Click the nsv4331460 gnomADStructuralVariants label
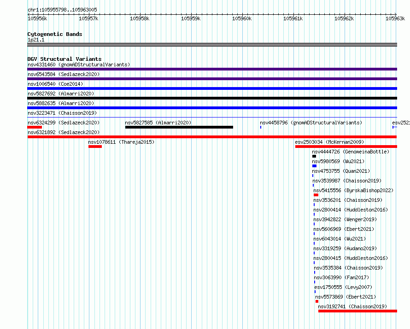 [79, 65]
